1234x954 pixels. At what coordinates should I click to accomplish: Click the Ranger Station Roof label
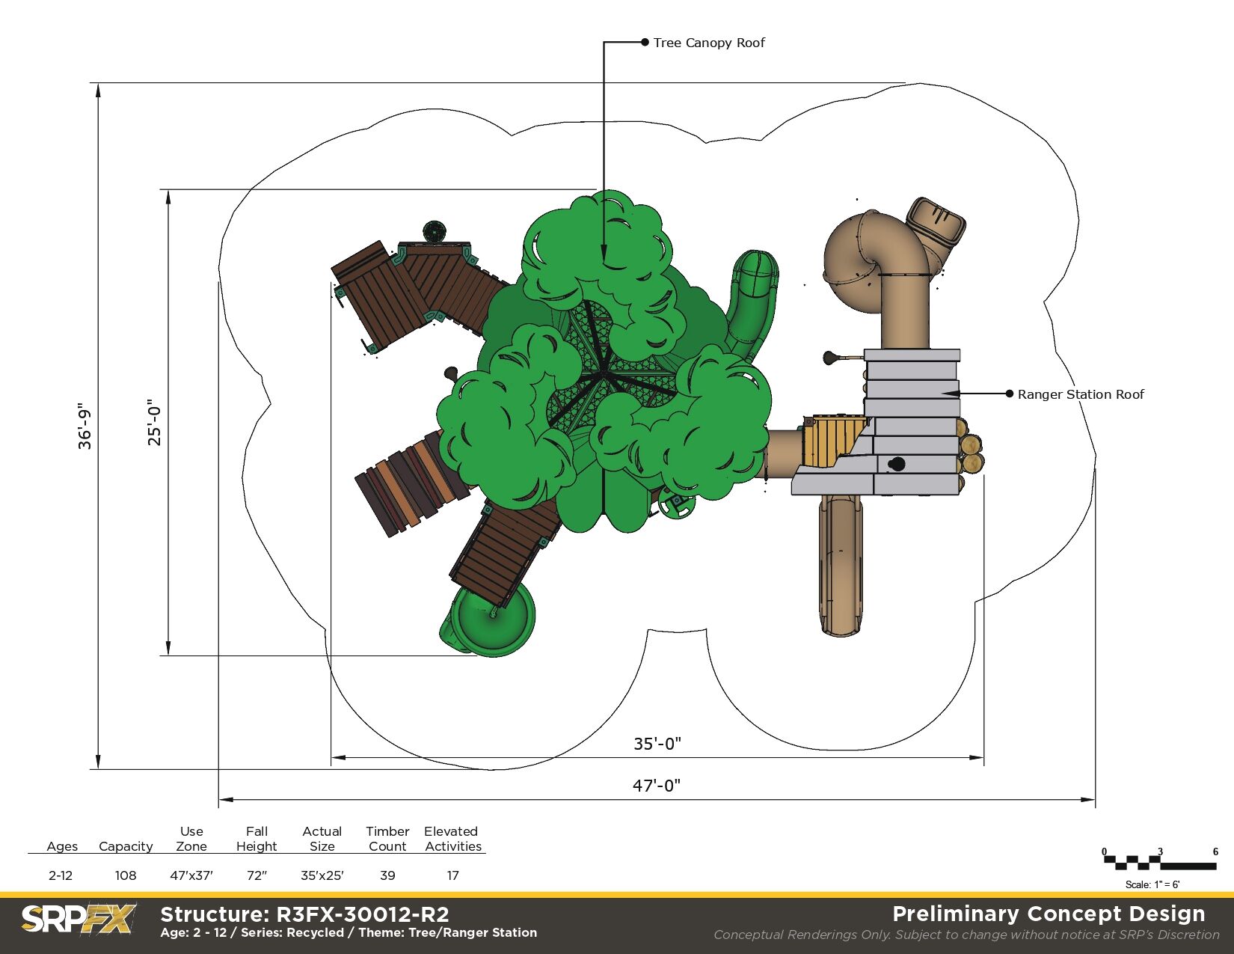coord(1080,394)
